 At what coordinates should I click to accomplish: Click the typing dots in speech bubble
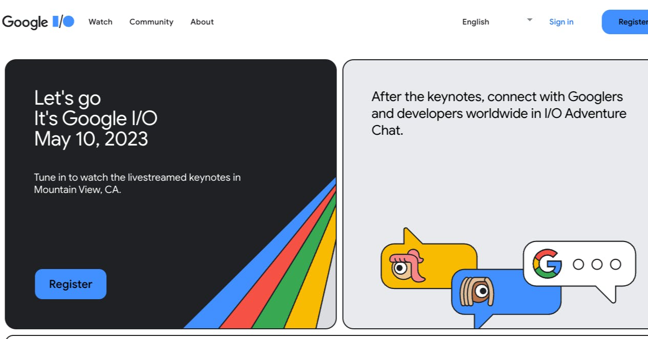(x=597, y=264)
